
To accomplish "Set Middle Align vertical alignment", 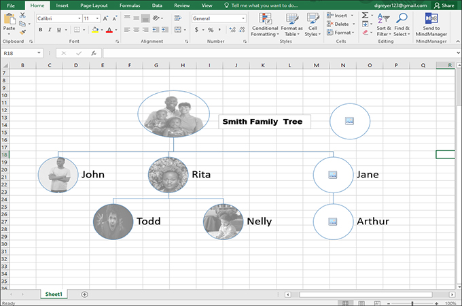I will point(136,18).
